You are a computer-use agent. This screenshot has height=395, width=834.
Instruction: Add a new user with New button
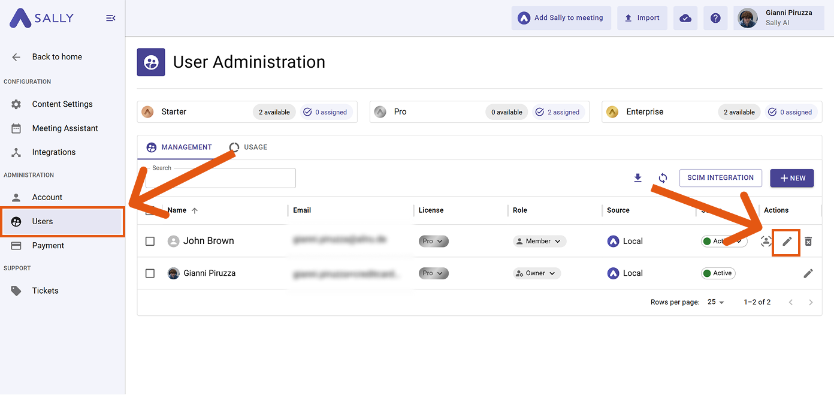pos(791,178)
